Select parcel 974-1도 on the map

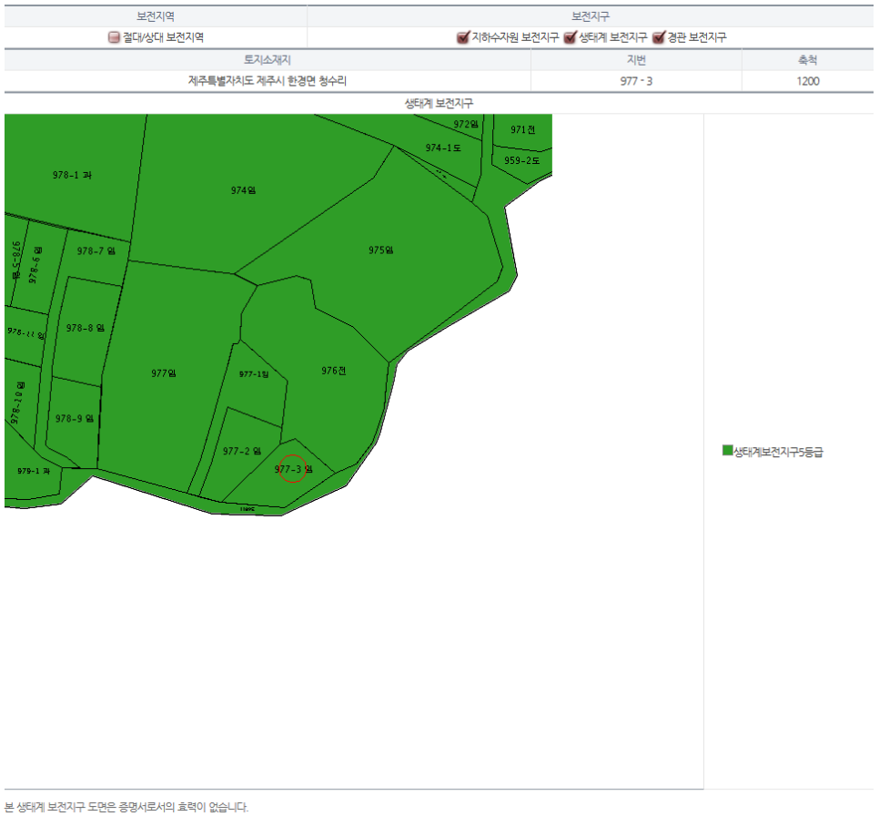coord(443,148)
